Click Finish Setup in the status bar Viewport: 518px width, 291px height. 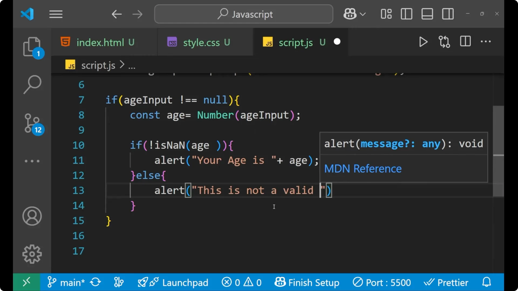coord(307,282)
